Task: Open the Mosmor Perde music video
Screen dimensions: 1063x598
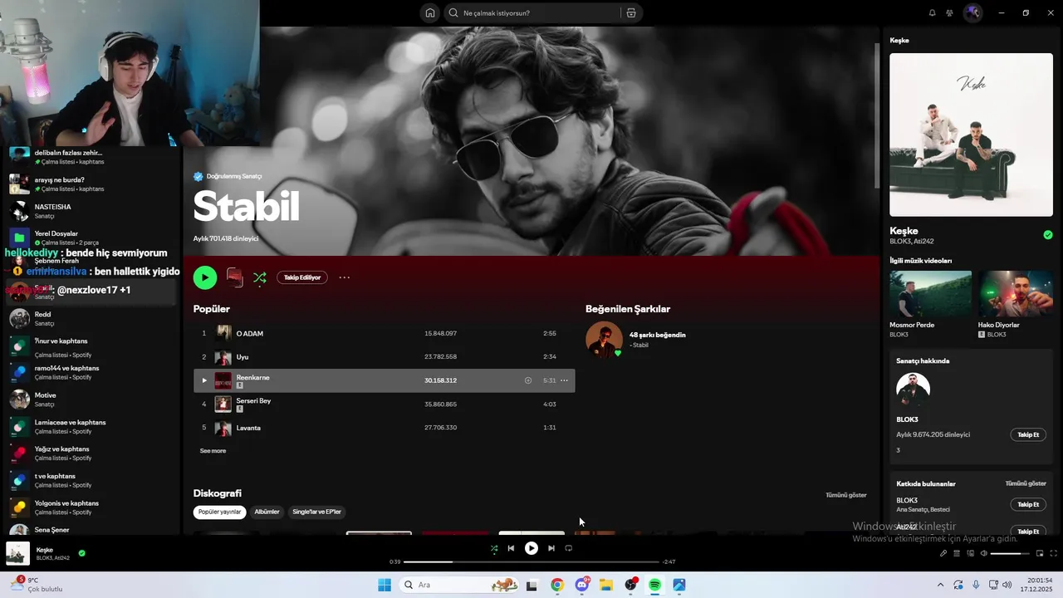Action: point(930,293)
